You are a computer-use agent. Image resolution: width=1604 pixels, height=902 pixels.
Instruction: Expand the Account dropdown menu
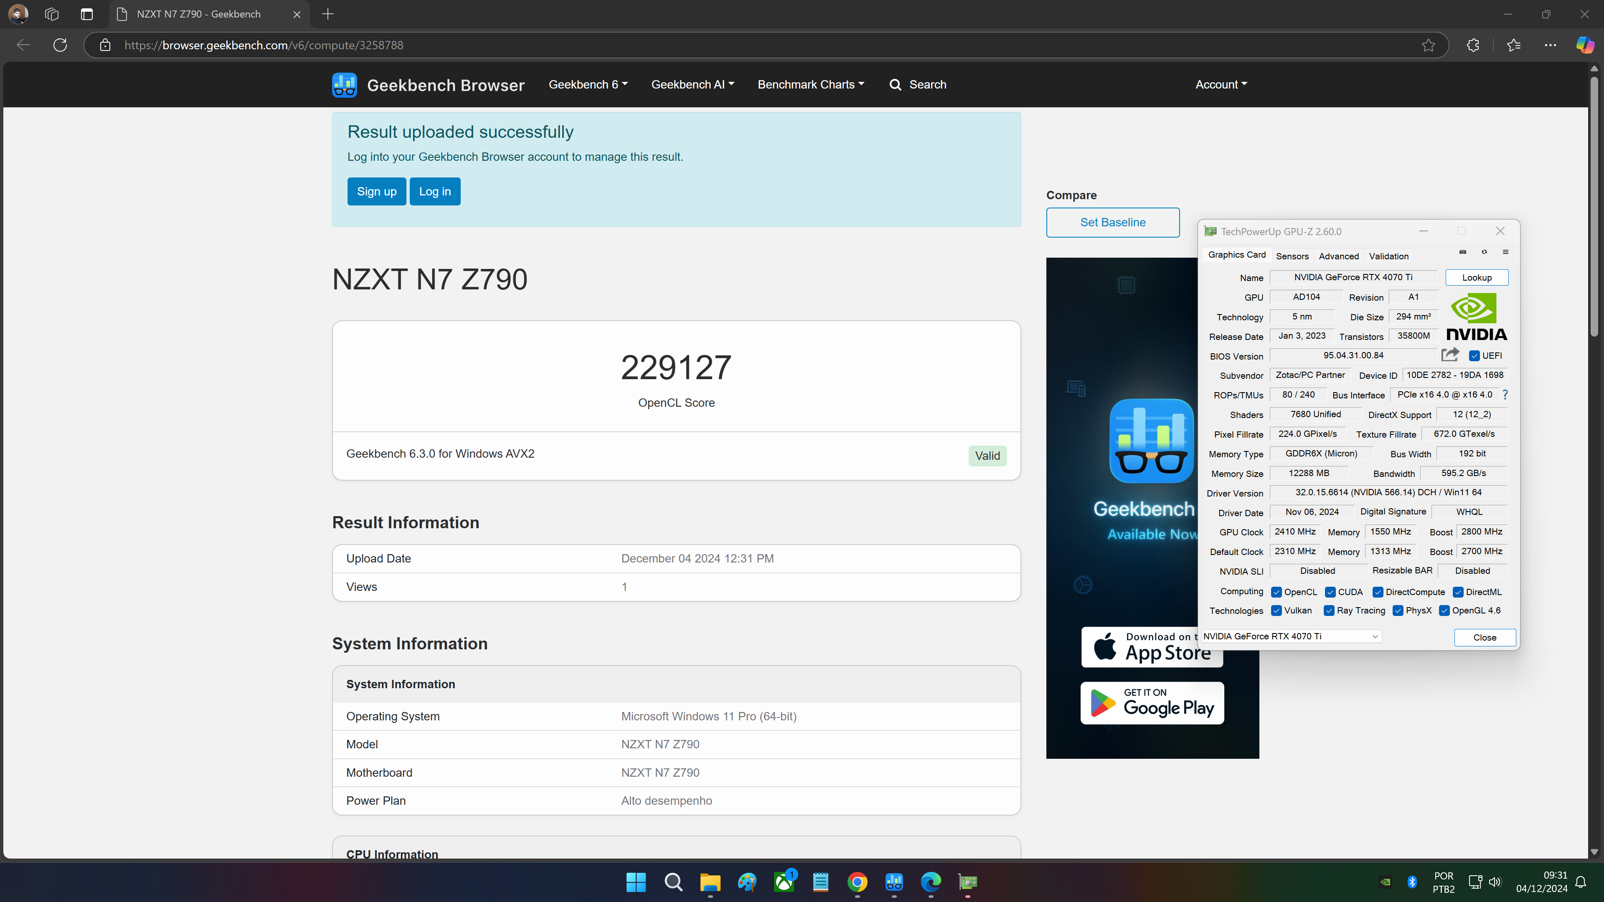pos(1221,85)
